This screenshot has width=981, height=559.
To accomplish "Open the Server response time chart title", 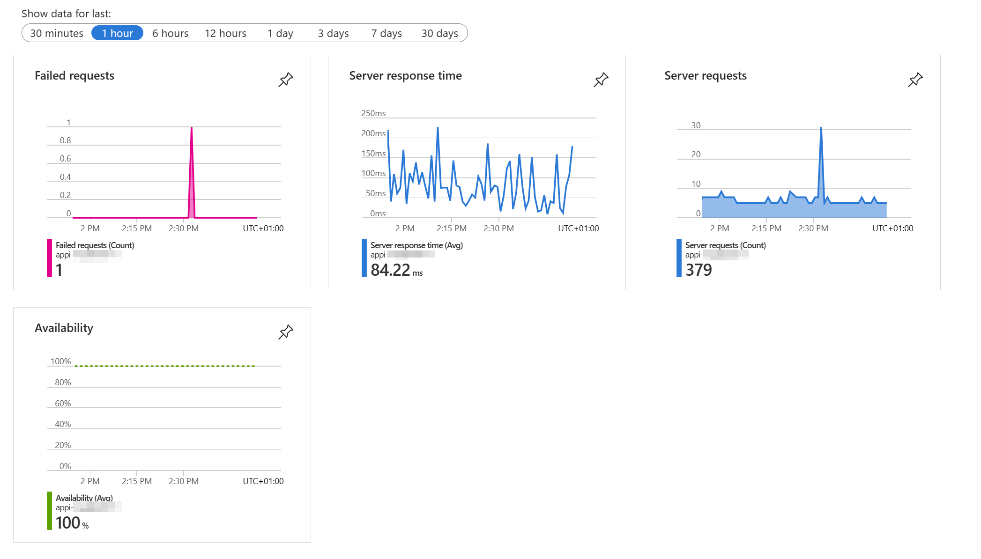I will point(405,76).
